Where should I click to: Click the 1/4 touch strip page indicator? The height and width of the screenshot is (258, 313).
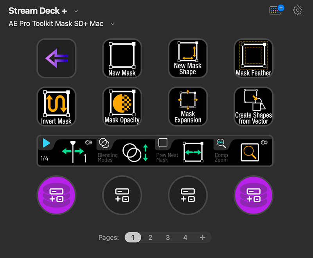pyautogui.click(x=44, y=158)
